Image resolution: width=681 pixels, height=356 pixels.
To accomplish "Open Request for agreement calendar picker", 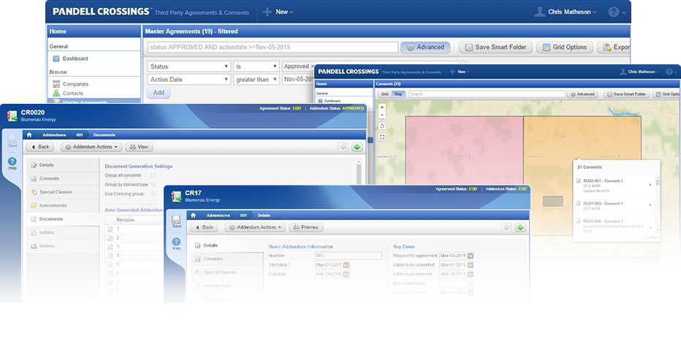I will click(471, 256).
